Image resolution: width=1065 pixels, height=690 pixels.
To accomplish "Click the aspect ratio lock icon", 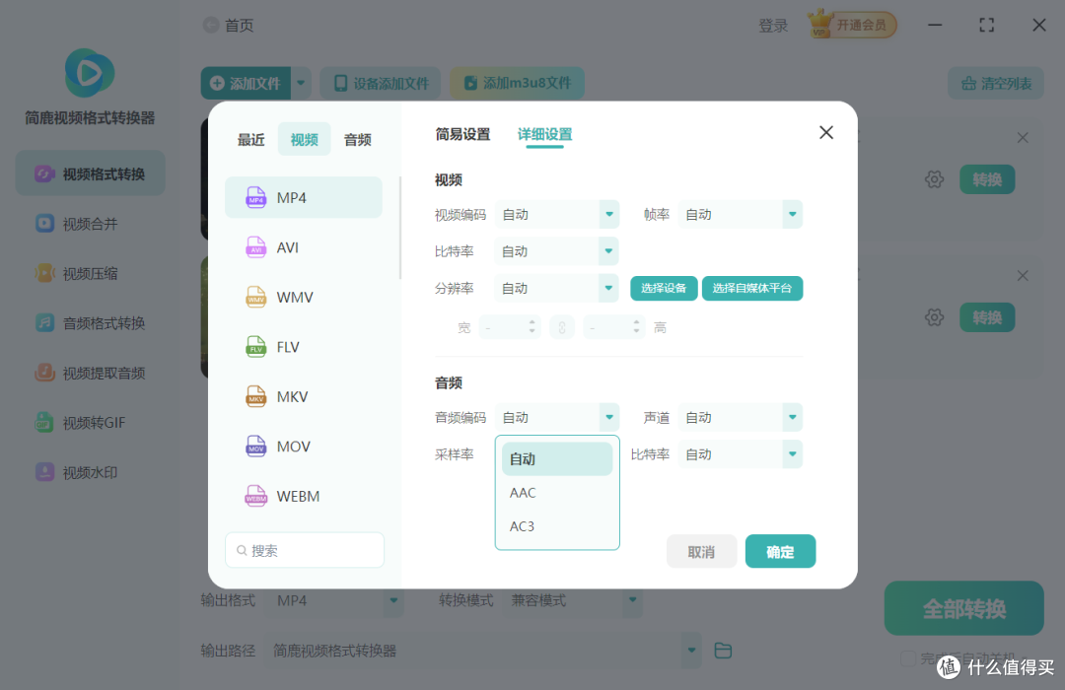I will coord(562,328).
